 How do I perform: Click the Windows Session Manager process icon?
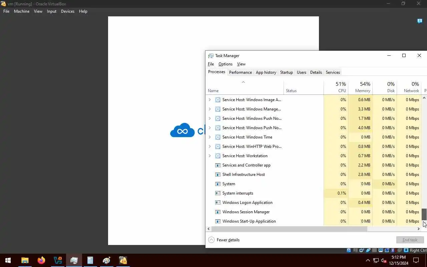218,212
